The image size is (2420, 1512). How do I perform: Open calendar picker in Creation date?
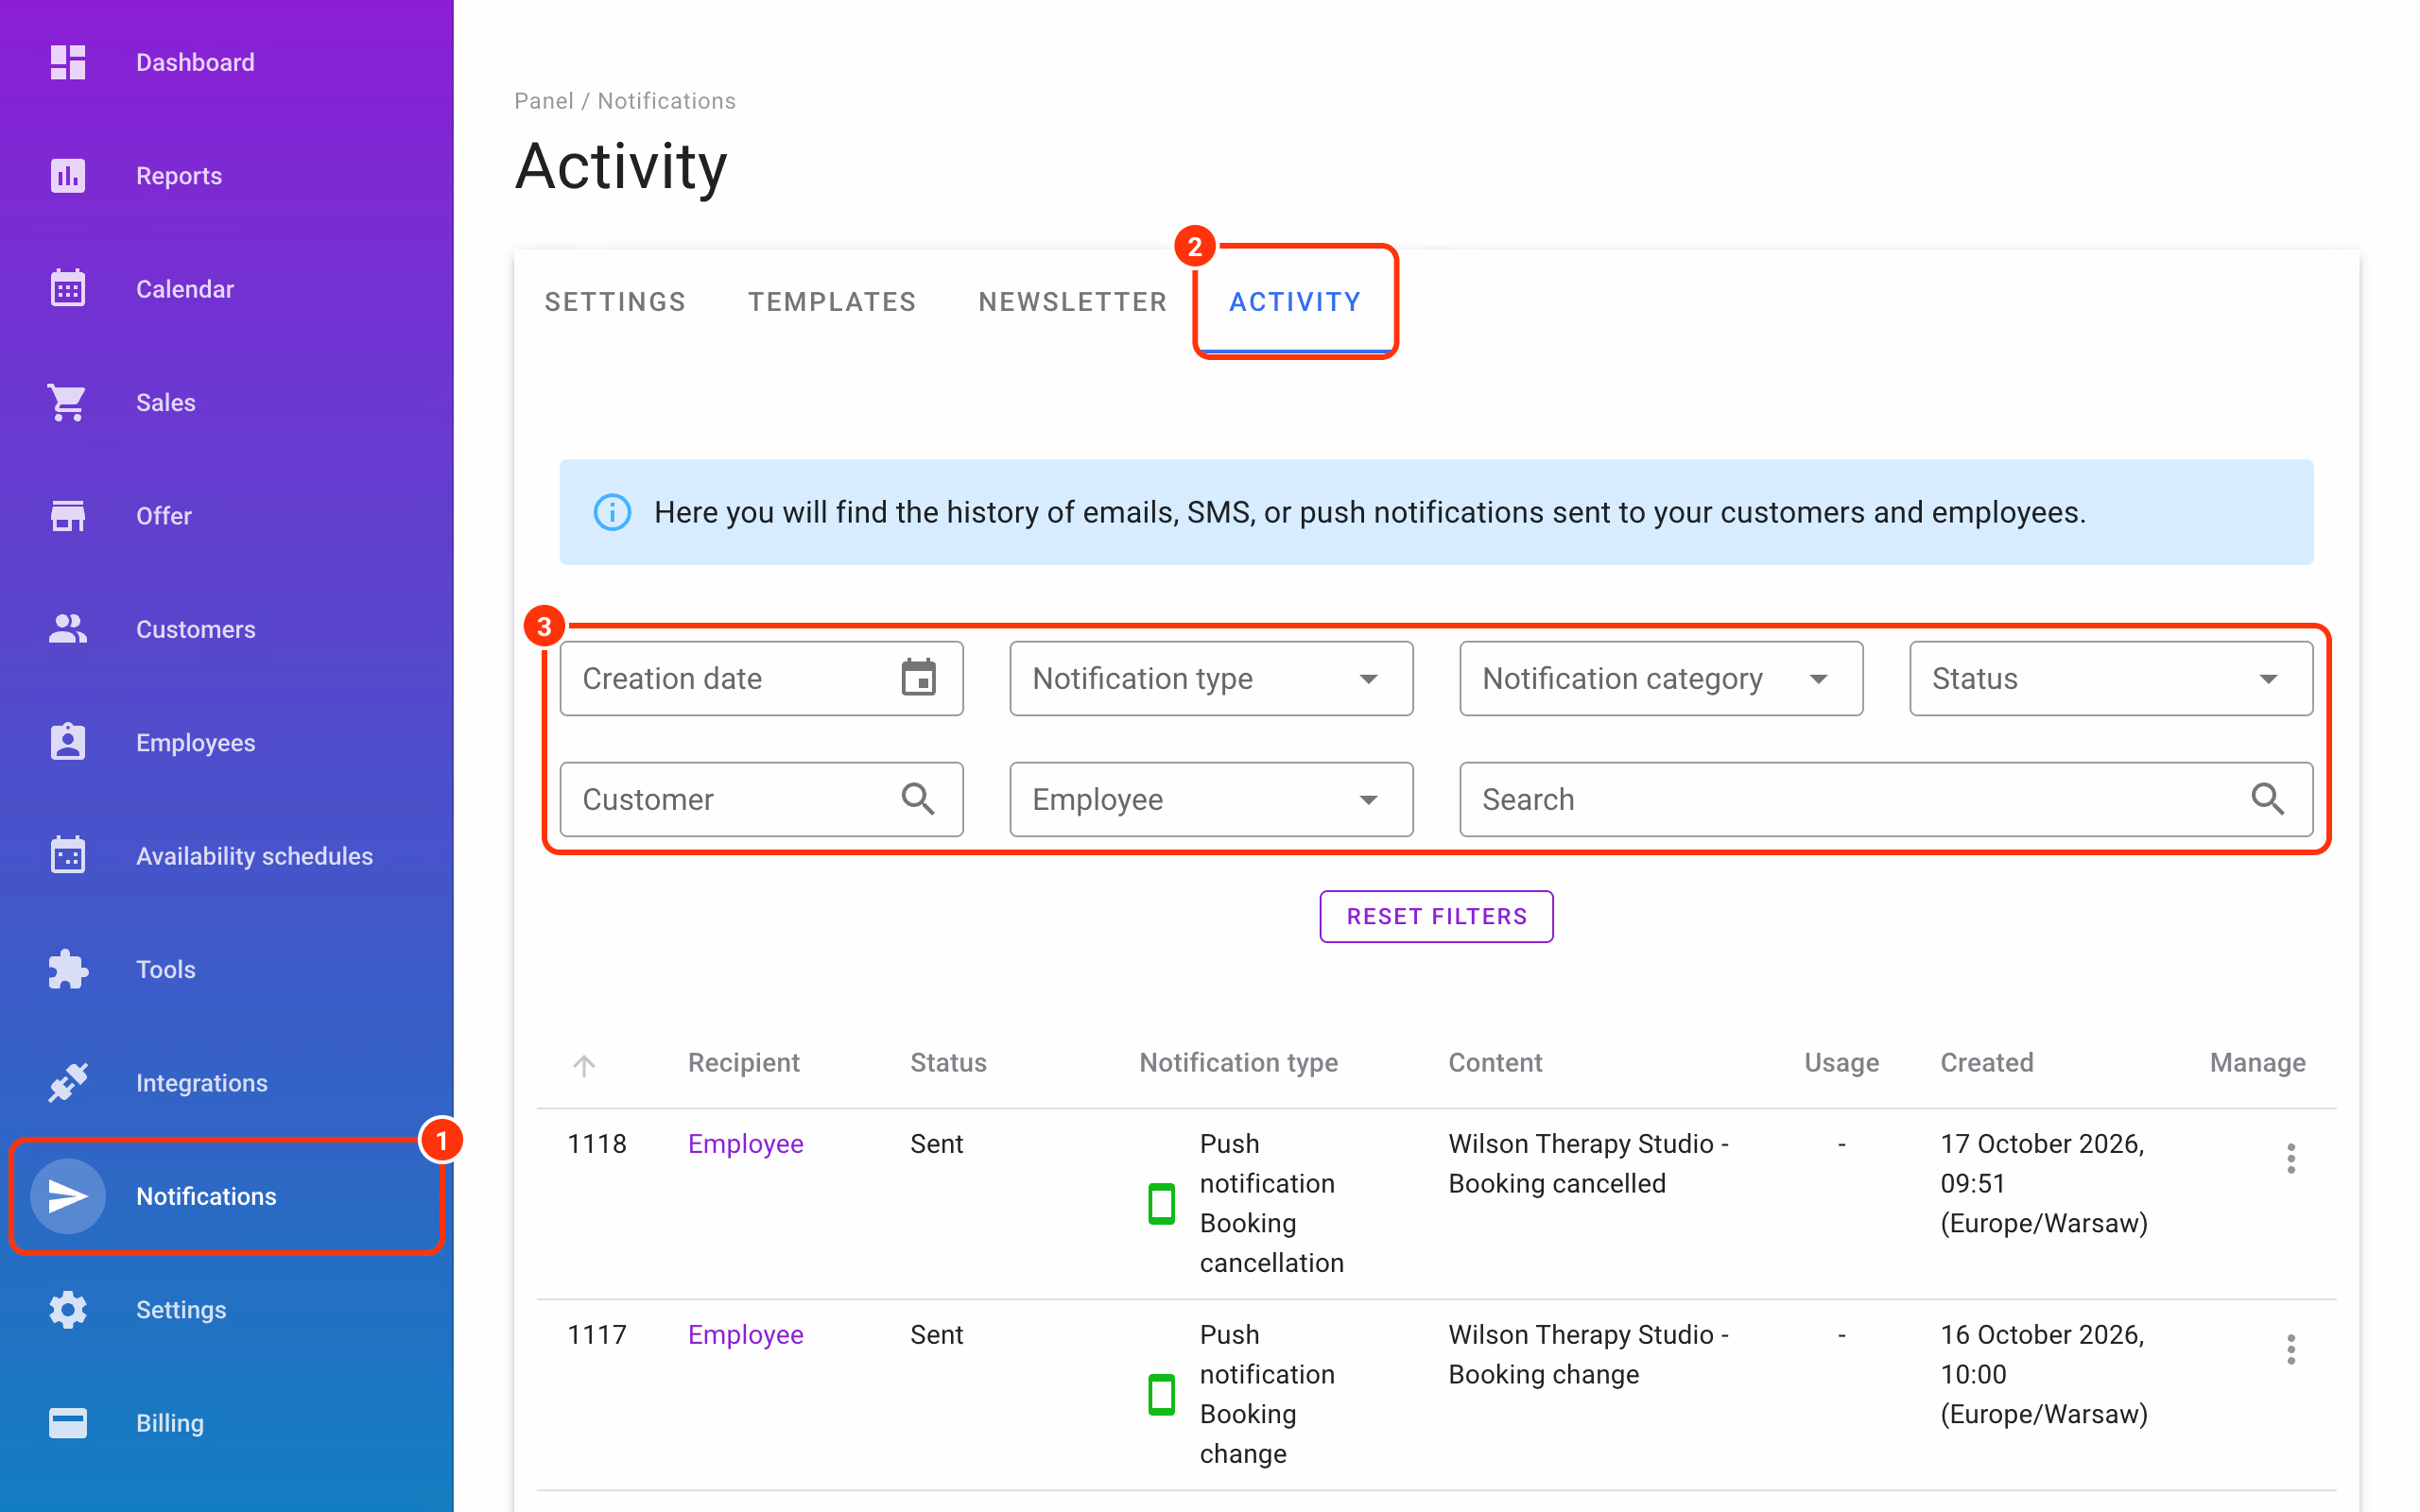[x=918, y=678]
